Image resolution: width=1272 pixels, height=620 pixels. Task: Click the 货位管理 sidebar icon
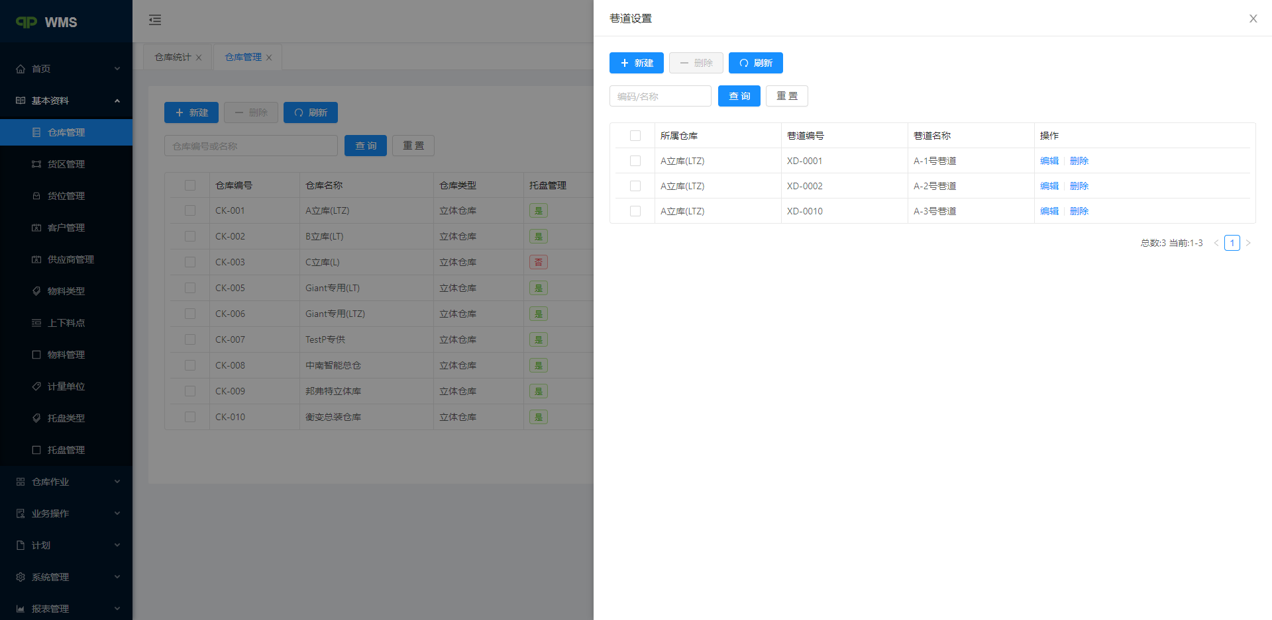(x=36, y=196)
